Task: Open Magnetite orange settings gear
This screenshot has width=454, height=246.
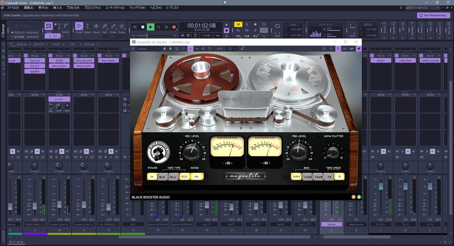Action: coord(353,197)
